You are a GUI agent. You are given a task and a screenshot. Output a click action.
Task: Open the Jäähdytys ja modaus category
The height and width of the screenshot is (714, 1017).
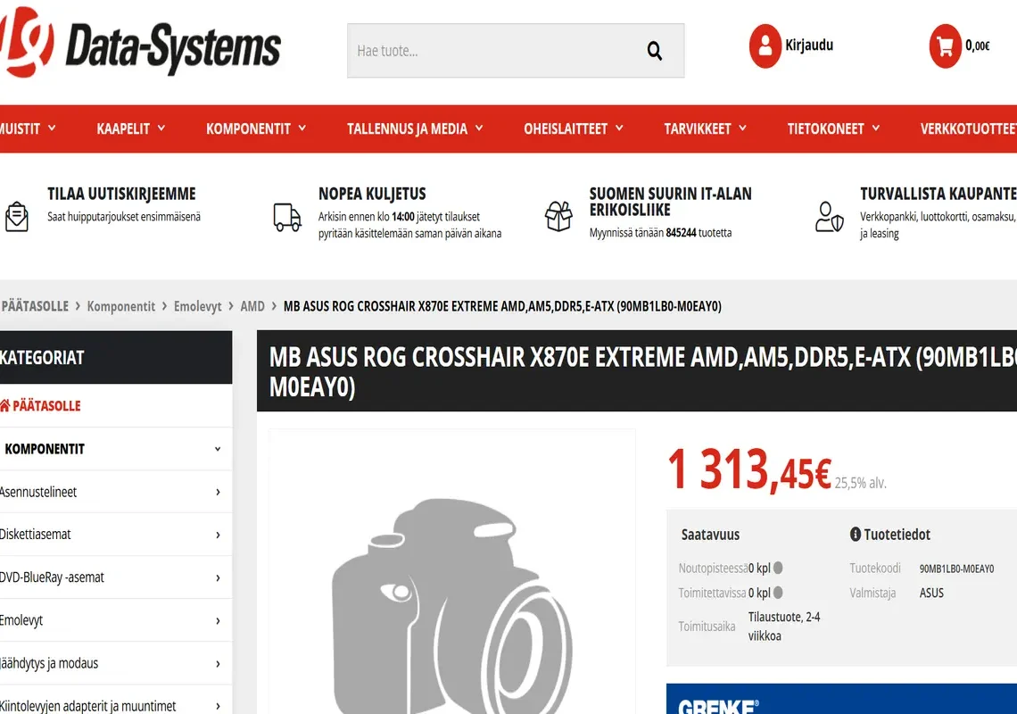[49, 663]
